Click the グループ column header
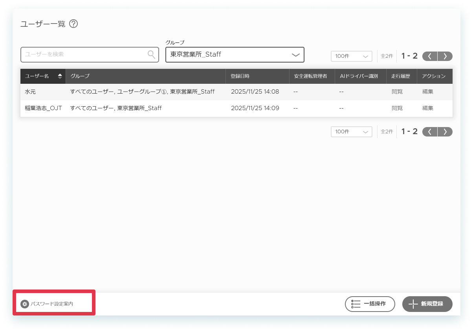 pos(146,76)
